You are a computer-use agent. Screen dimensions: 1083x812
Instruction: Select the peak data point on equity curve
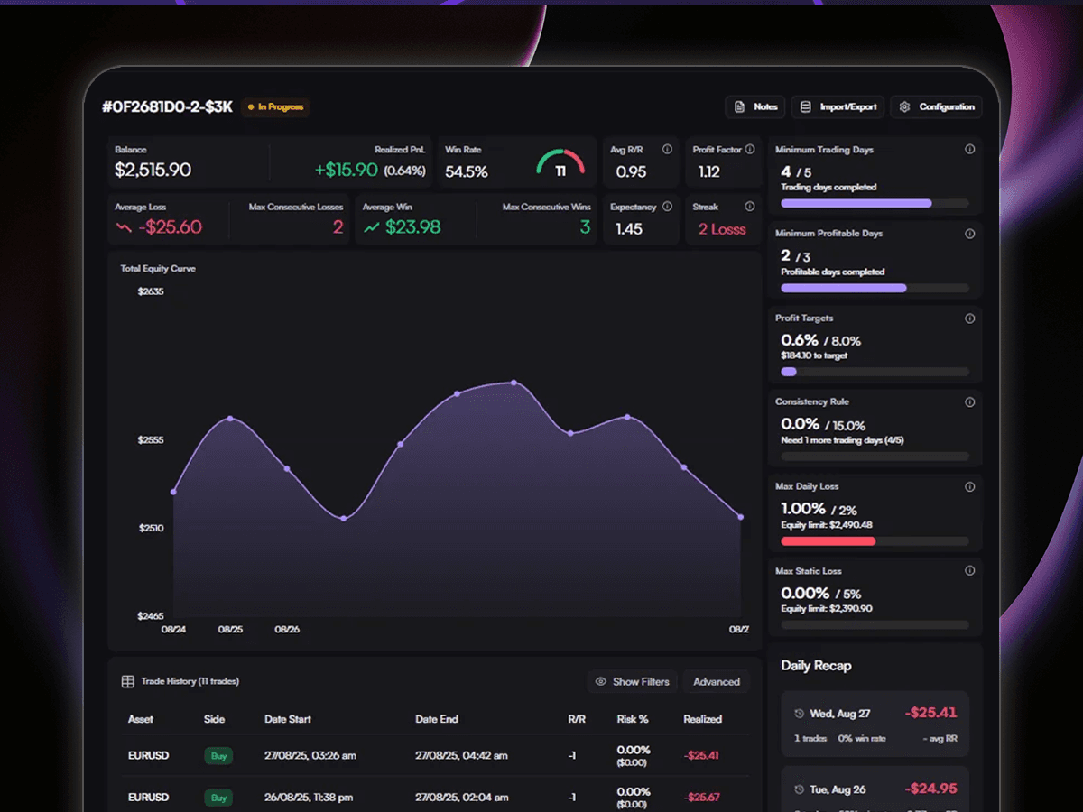514,383
